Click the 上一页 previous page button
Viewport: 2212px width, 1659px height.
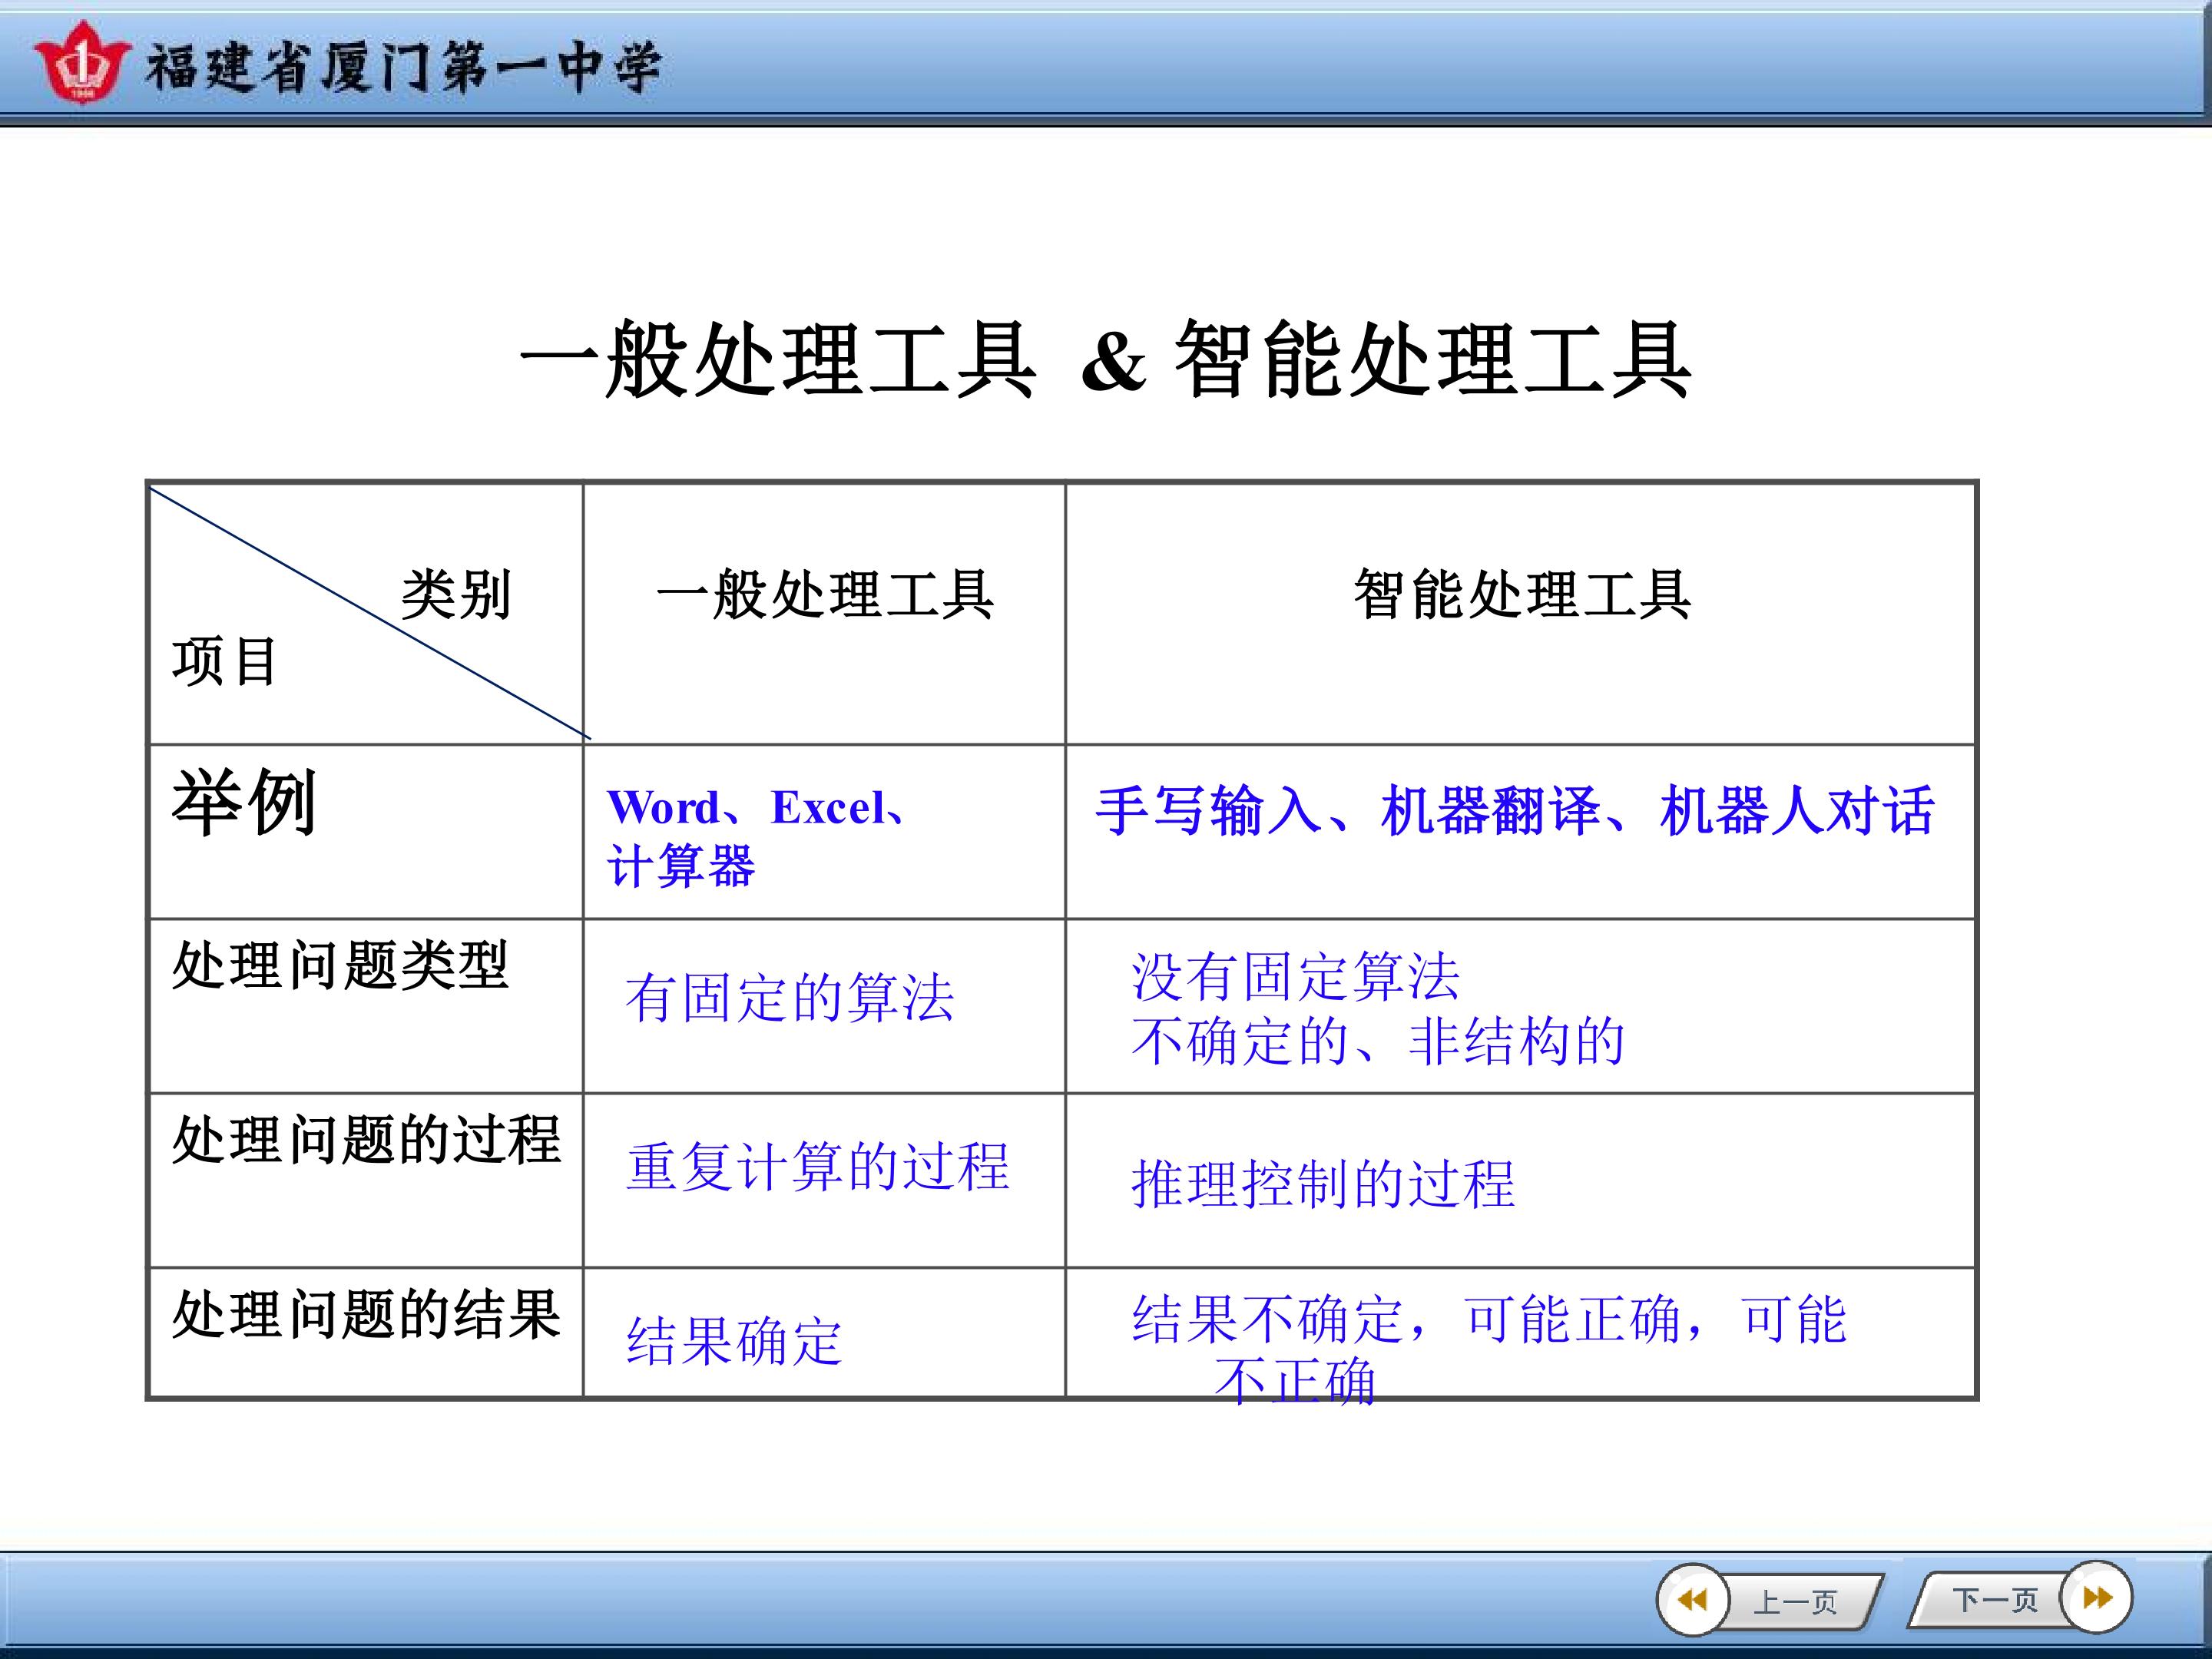pos(1770,1600)
